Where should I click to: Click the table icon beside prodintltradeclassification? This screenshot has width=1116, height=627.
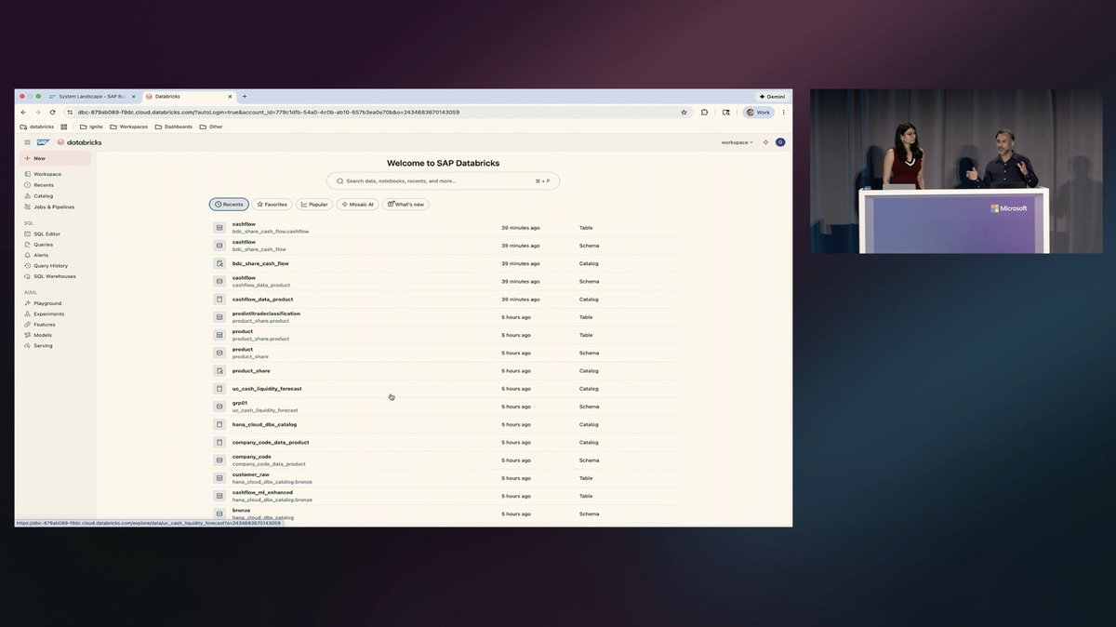tap(219, 317)
